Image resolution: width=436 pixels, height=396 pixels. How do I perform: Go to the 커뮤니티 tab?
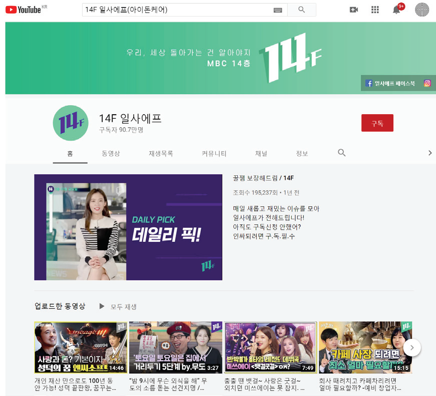pos(214,153)
